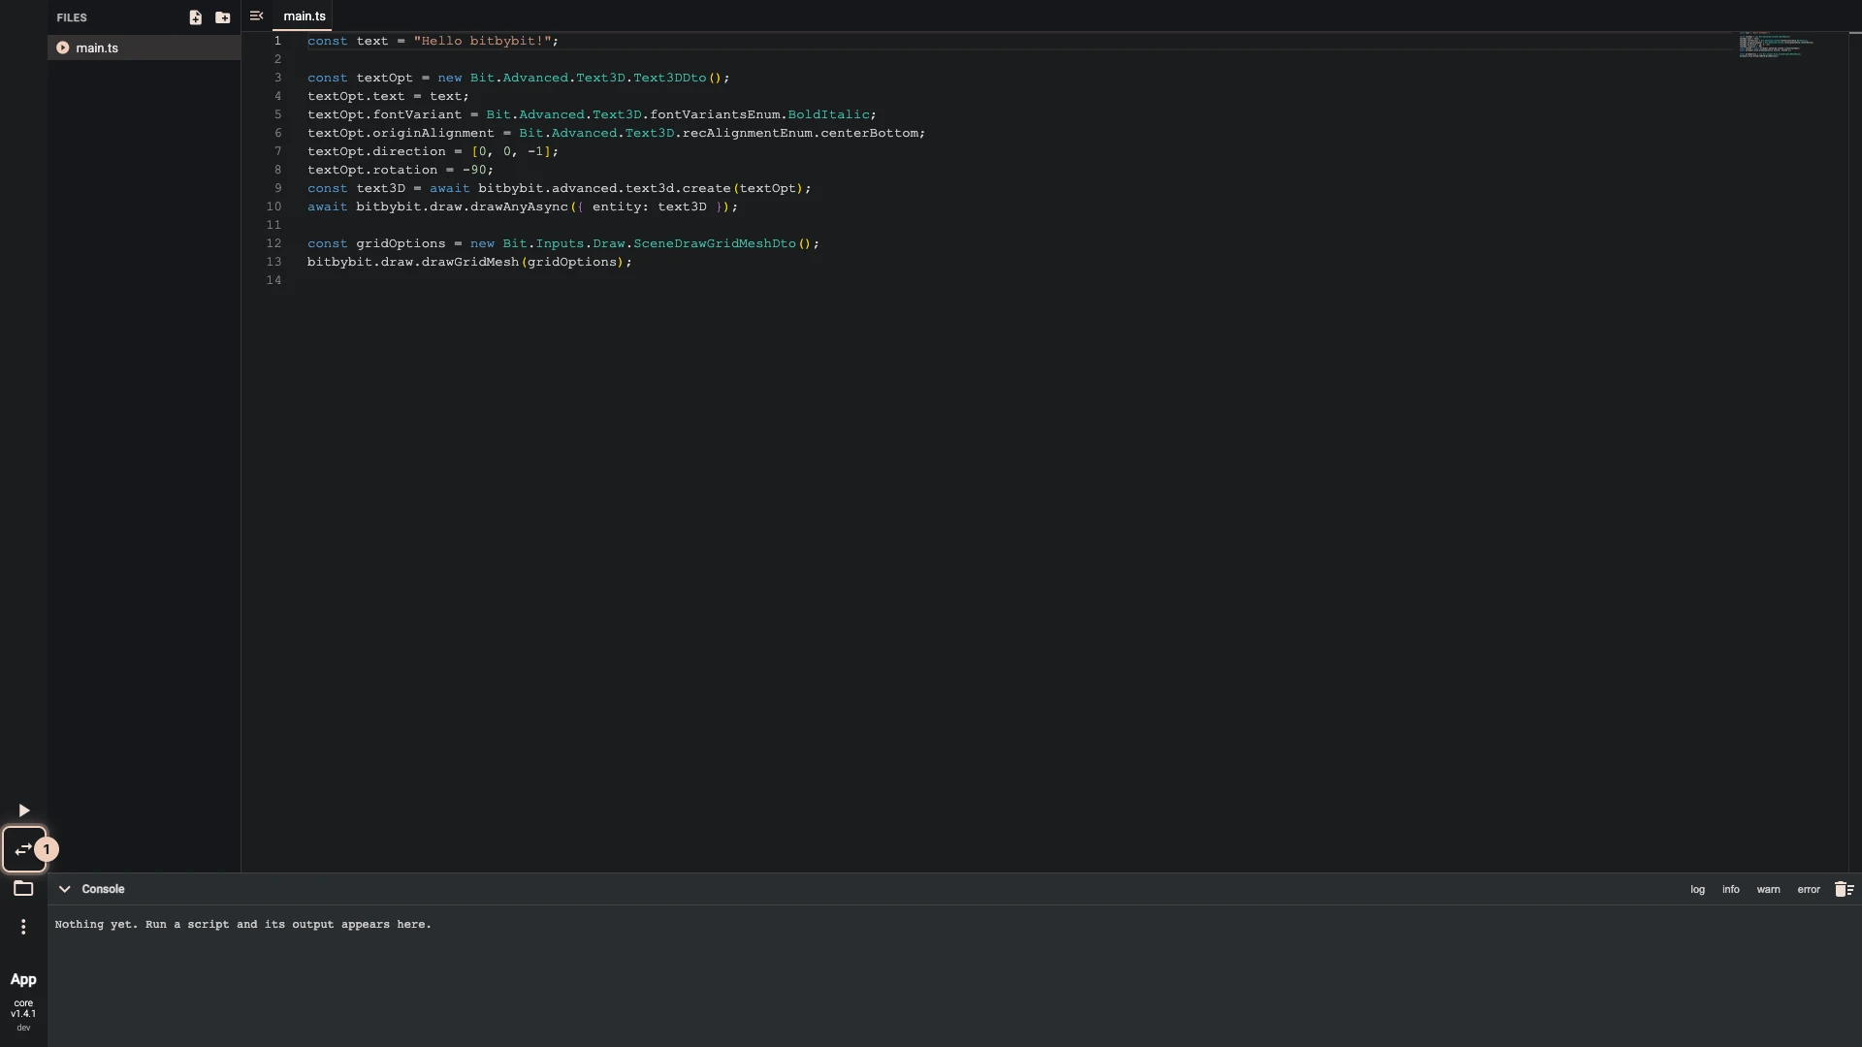Click Text3DDto constructor on line 3
This screenshot has width=1862, height=1047.
tap(669, 78)
